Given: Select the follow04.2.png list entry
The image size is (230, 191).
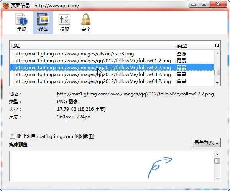Looking at the screenshot, I should (x=112, y=81).
